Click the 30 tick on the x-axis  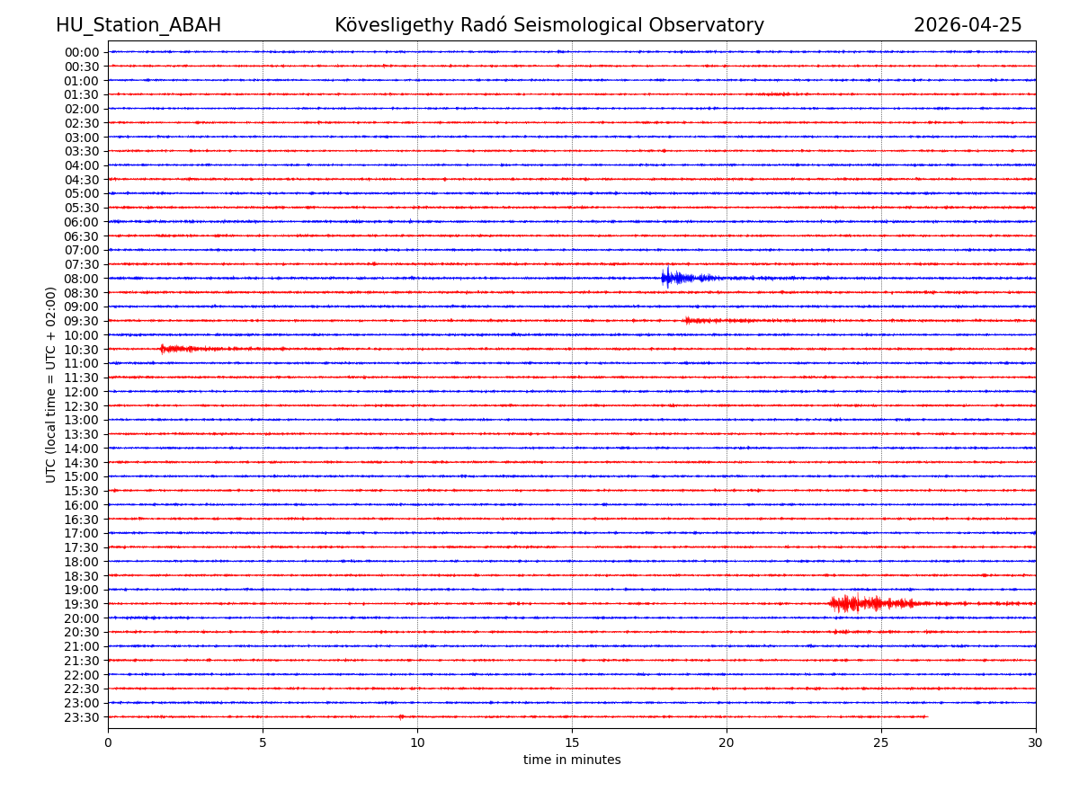[1035, 742]
